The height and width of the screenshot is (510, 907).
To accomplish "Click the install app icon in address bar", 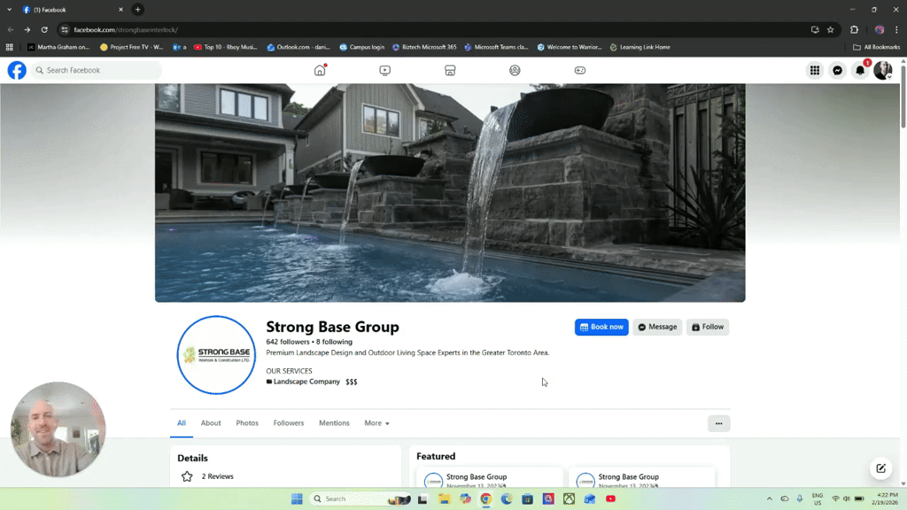I will pyautogui.click(x=815, y=29).
